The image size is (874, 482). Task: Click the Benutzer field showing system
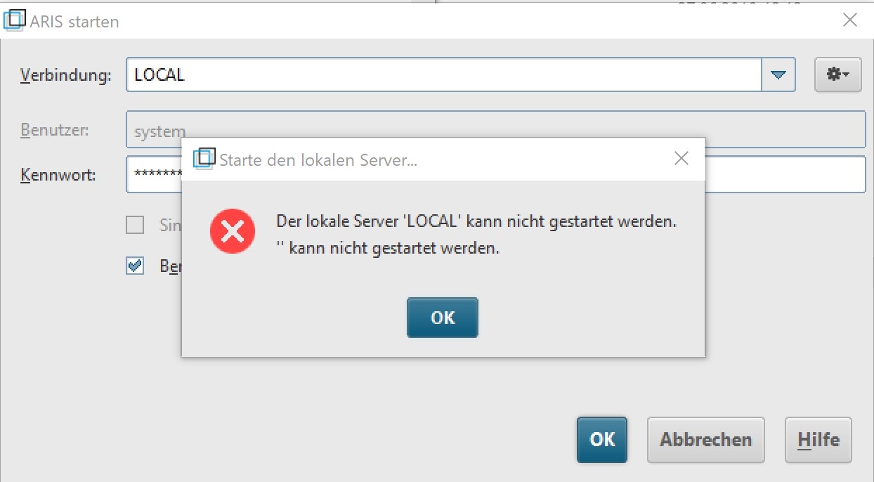(x=495, y=129)
